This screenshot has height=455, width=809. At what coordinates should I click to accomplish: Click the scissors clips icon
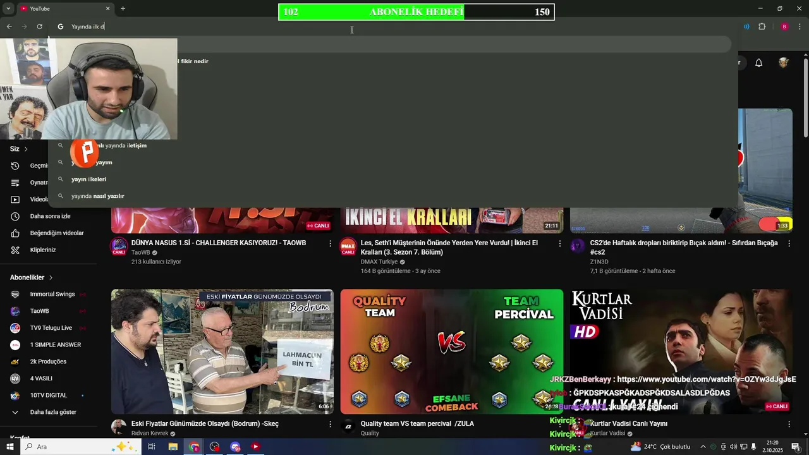click(x=16, y=250)
